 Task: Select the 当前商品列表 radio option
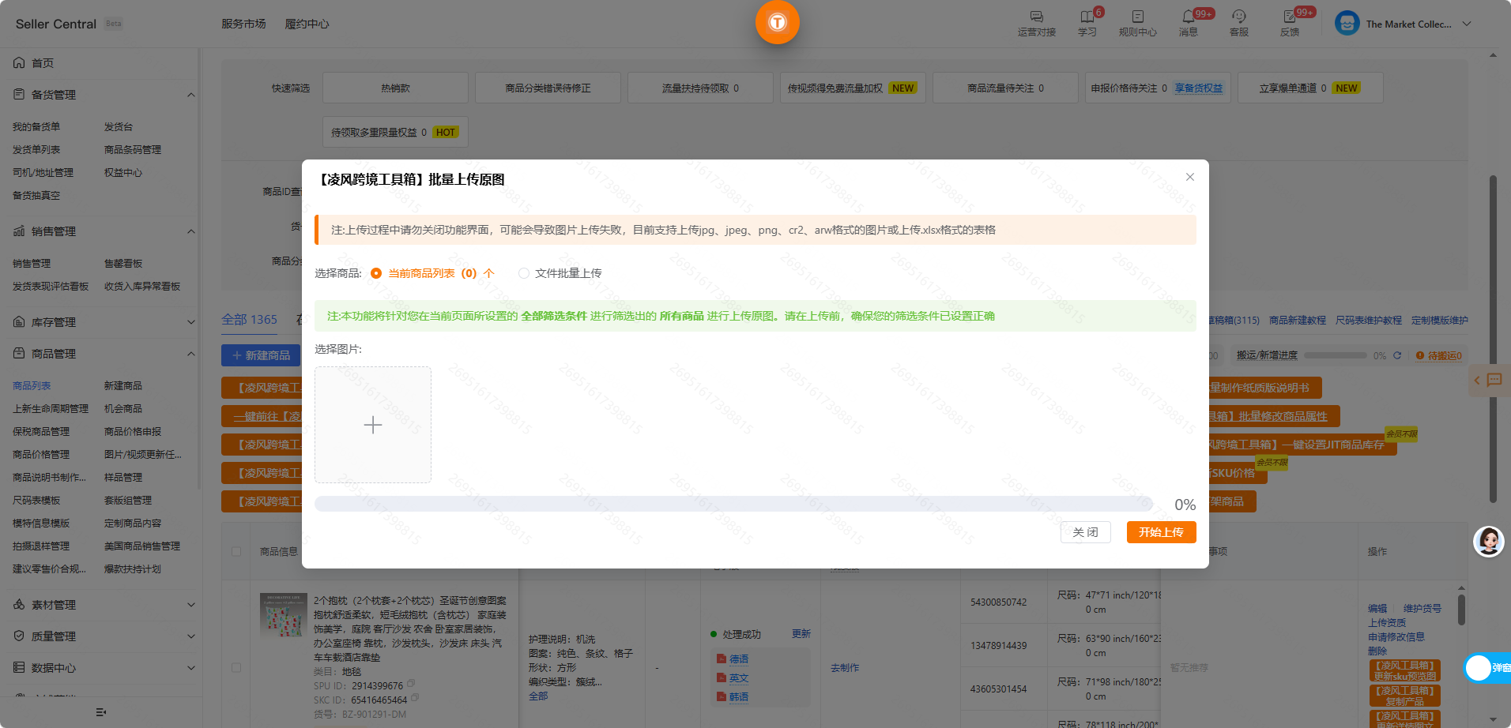[376, 273]
